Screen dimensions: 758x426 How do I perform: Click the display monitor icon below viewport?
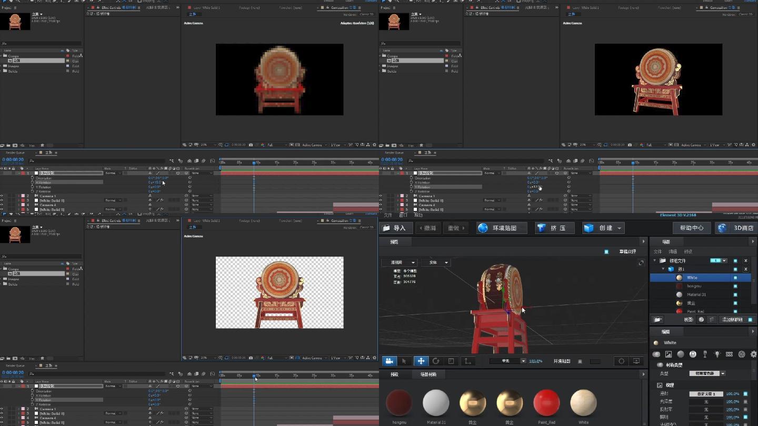[x=636, y=361]
